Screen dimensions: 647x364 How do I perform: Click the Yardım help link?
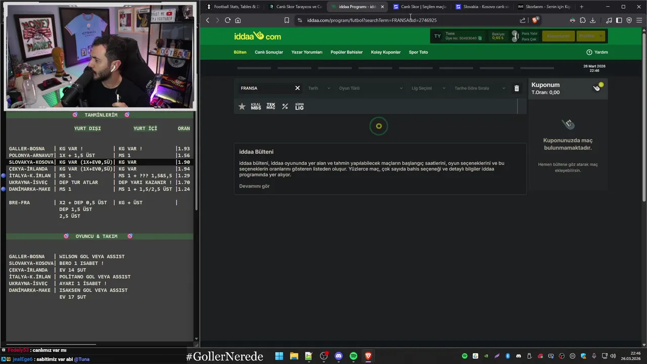click(x=597, y=52)
